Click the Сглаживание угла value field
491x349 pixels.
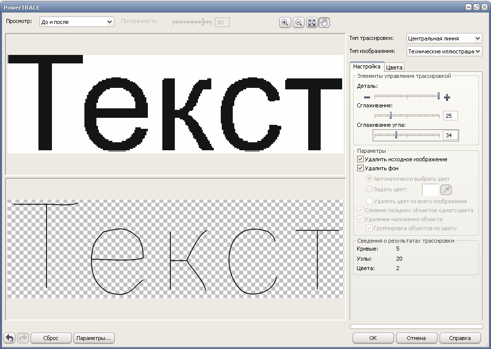pos(450,135)
